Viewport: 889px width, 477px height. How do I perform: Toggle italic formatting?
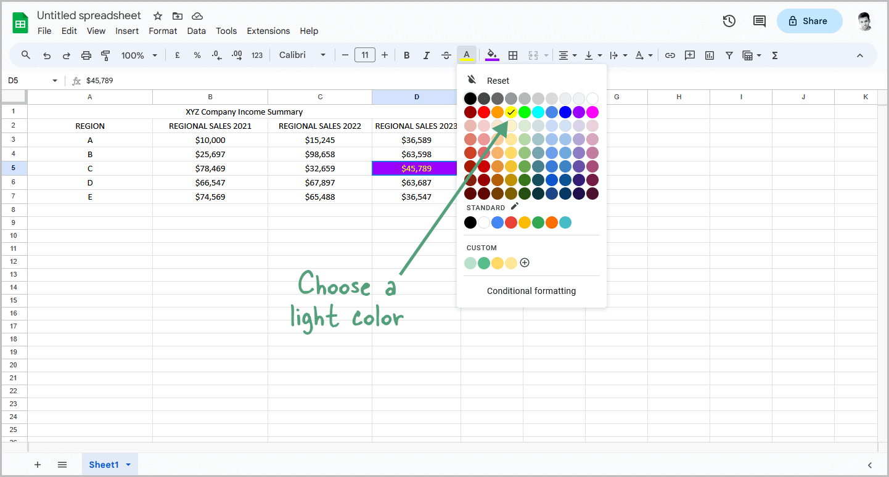[426, 55]
